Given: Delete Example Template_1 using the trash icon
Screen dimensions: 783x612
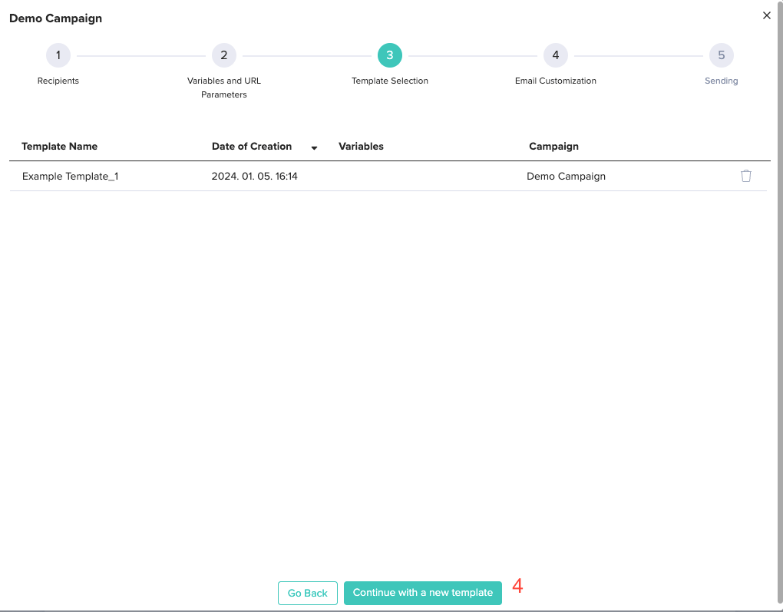Looking at the screenshot, I should [745, 176].
